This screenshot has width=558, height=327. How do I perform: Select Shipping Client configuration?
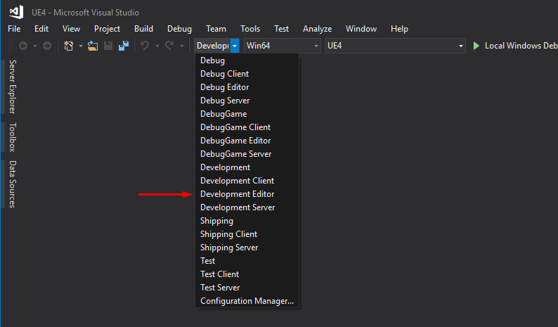[247, 234]
